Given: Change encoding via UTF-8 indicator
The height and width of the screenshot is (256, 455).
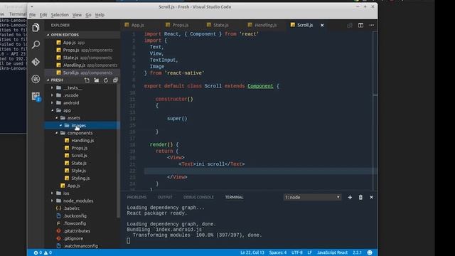Looking at the screenshot, I should point(297,252).
